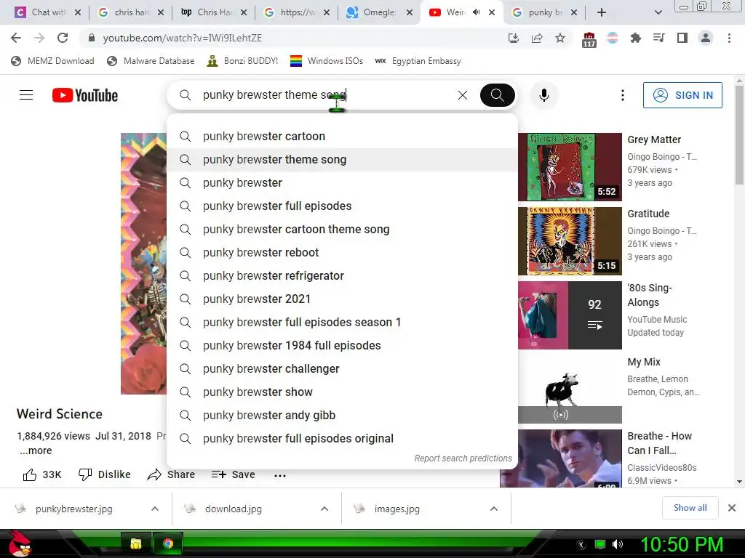
Task: Click the SIGN IN button
Action: tap(682, 95)
